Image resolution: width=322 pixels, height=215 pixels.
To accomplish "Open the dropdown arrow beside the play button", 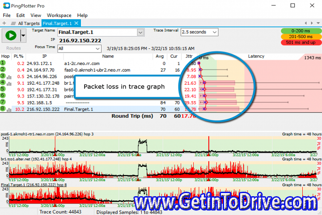I will click(x=23, y=35).
